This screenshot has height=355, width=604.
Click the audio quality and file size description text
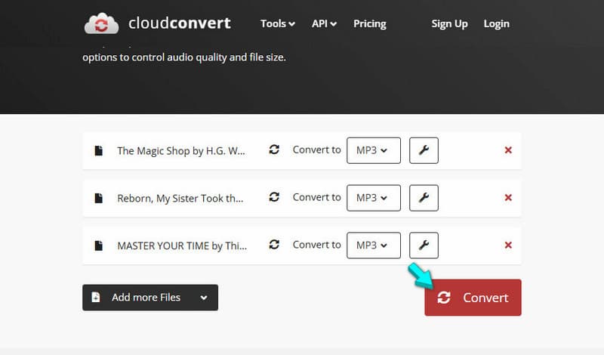(184, 57)
